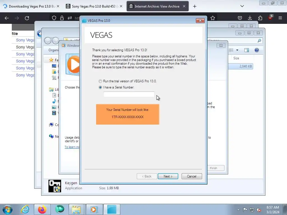Select I have a Serial Number option
287x215 pixels.
(x=100, y=87)
